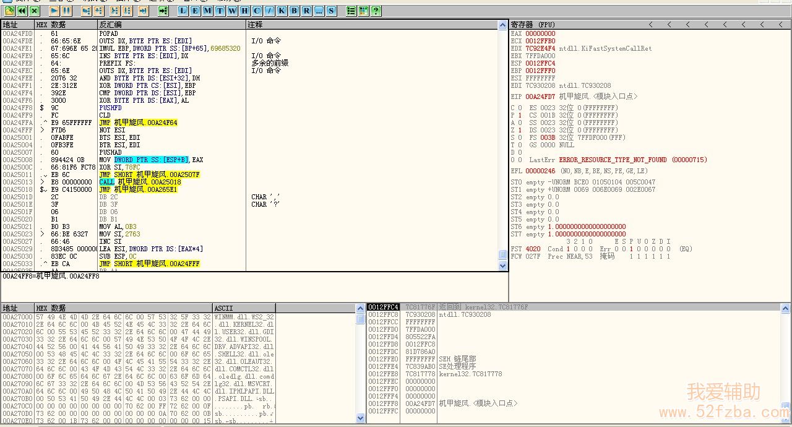The height and width of the screenshot is (427, 792).
Task: Click EFL value 00000246
Action: pyautogui.click(x=540, y=171)
